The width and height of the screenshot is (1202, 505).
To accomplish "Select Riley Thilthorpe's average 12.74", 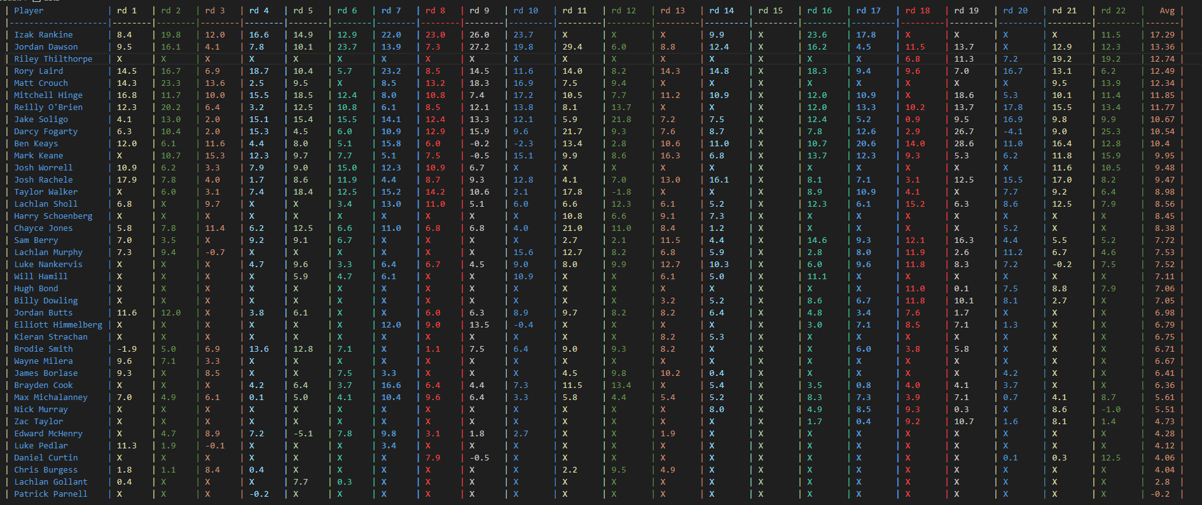I will point(1162,59).
